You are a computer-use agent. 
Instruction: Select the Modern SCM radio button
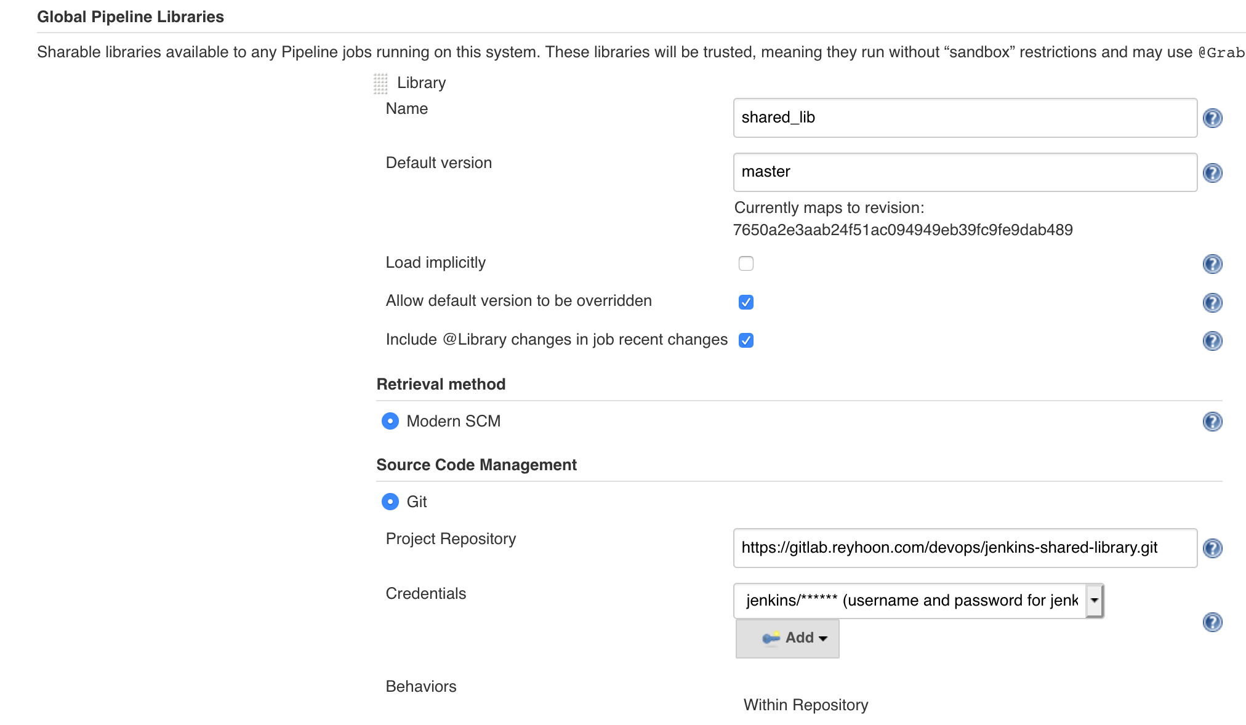[x=390, y=421]
